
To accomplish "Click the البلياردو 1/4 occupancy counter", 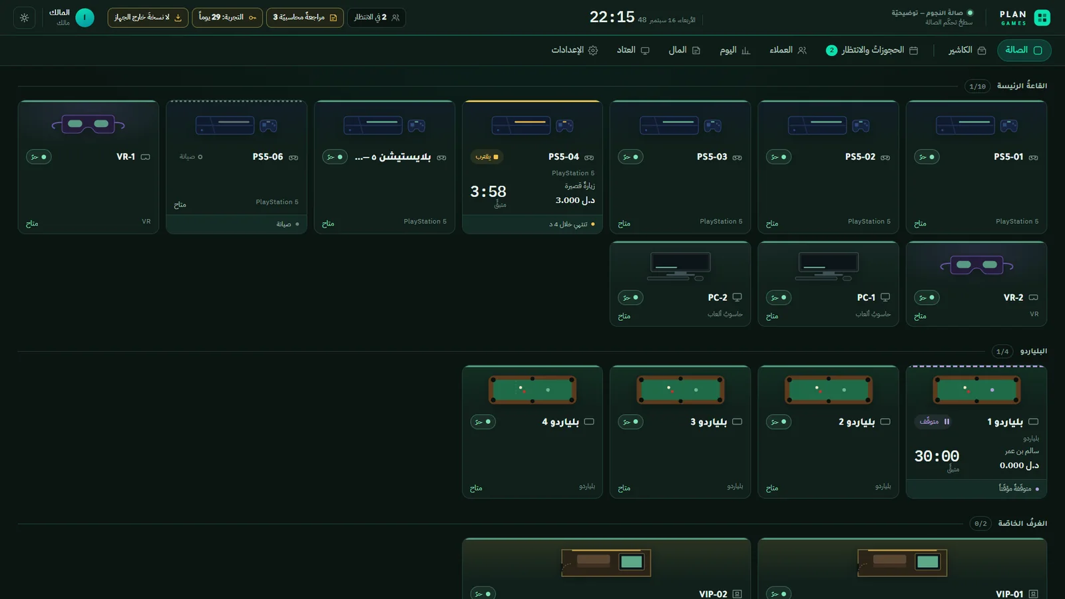I will (1002, 351).
